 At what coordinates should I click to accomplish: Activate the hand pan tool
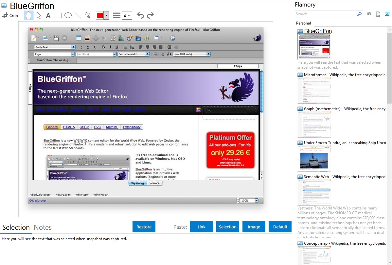pyautogui.click(x=29, y=15)
